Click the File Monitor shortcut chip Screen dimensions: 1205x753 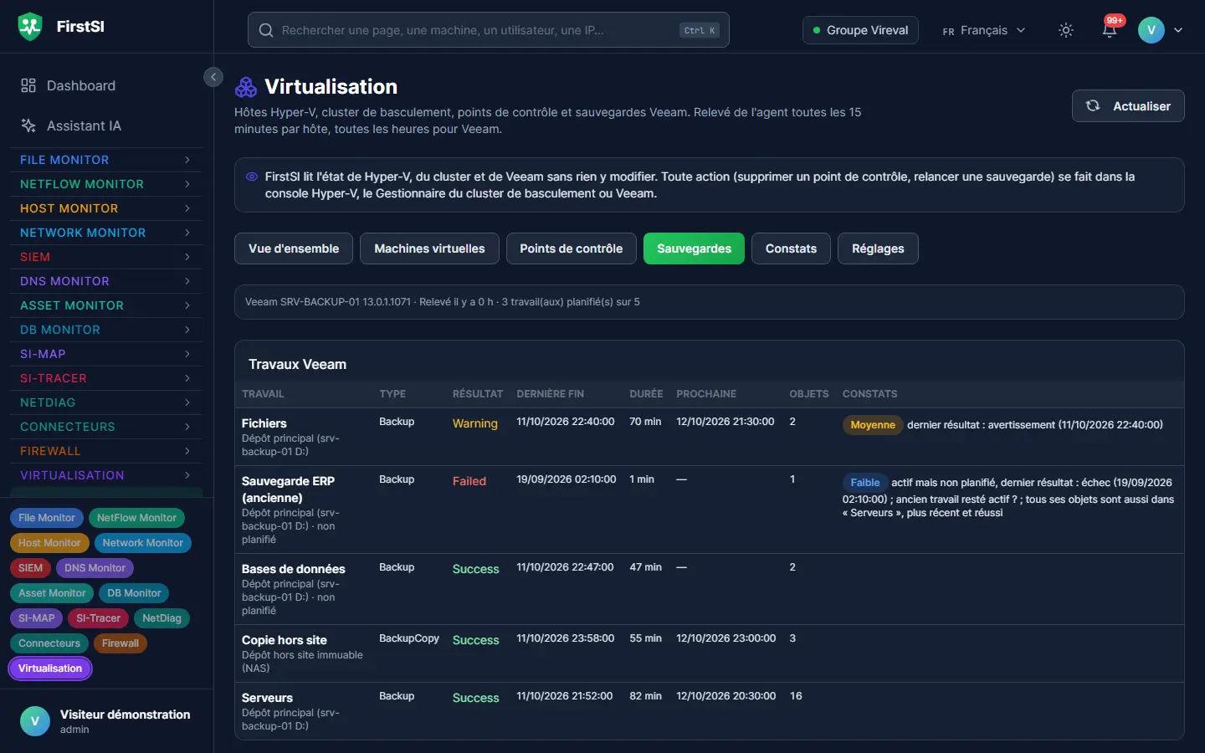47,518
